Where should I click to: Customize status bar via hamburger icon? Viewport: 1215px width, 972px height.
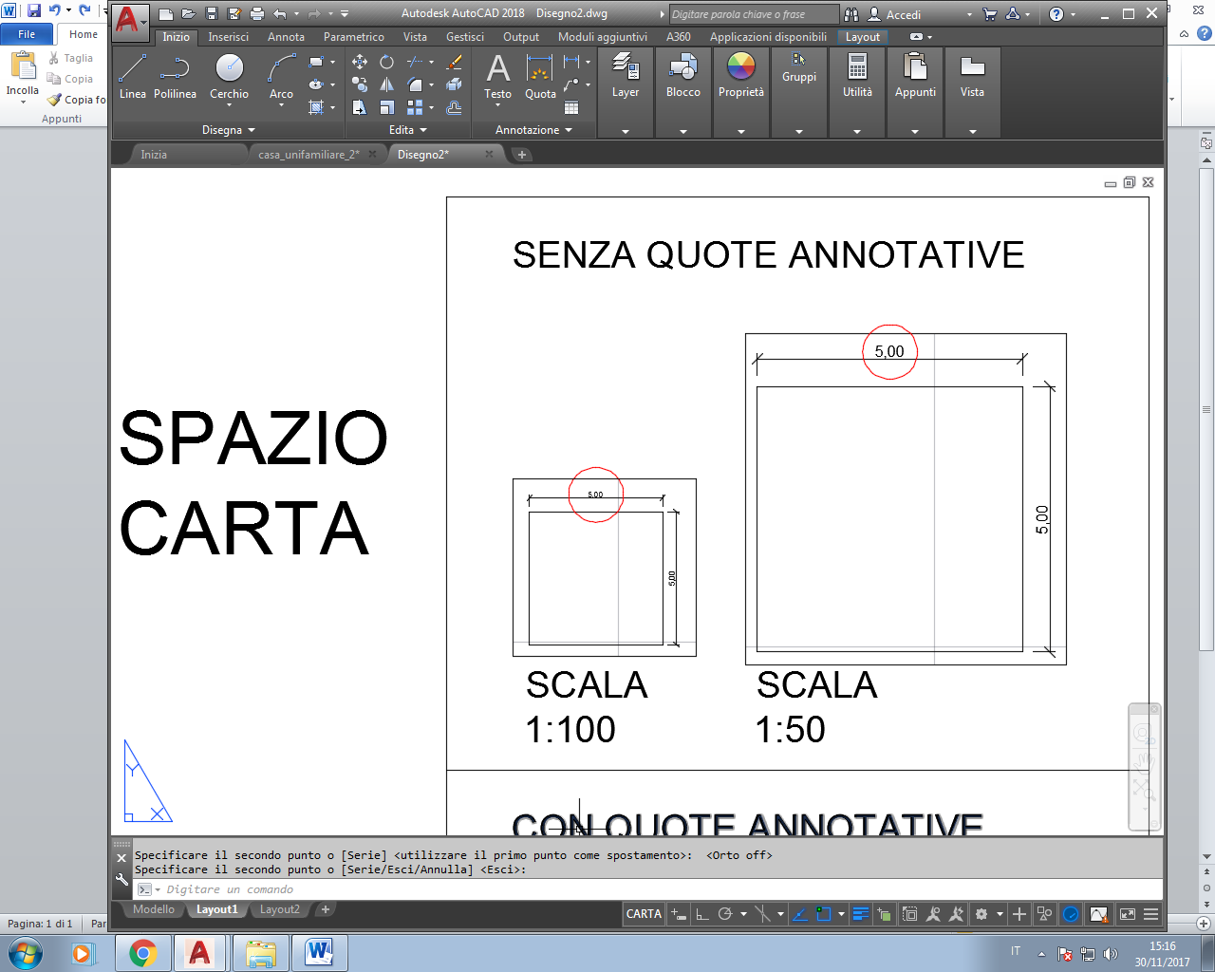(1150, 914)
